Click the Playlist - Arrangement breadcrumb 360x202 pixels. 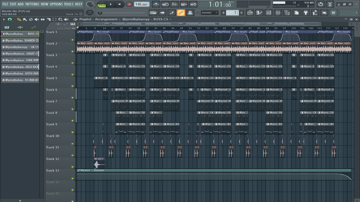98,19
